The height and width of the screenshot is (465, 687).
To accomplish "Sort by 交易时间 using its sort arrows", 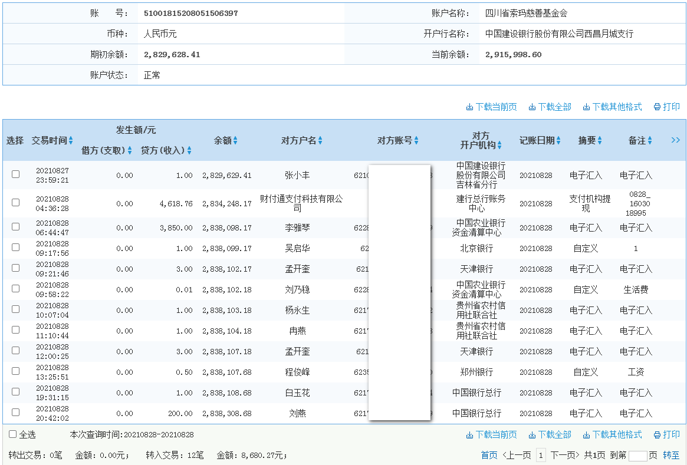I will (x=70, y=140).
